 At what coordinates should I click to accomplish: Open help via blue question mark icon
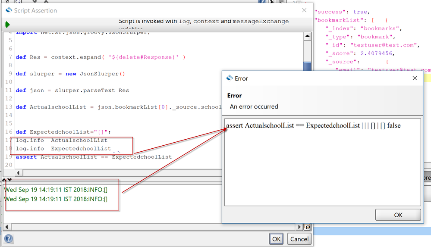8,239
